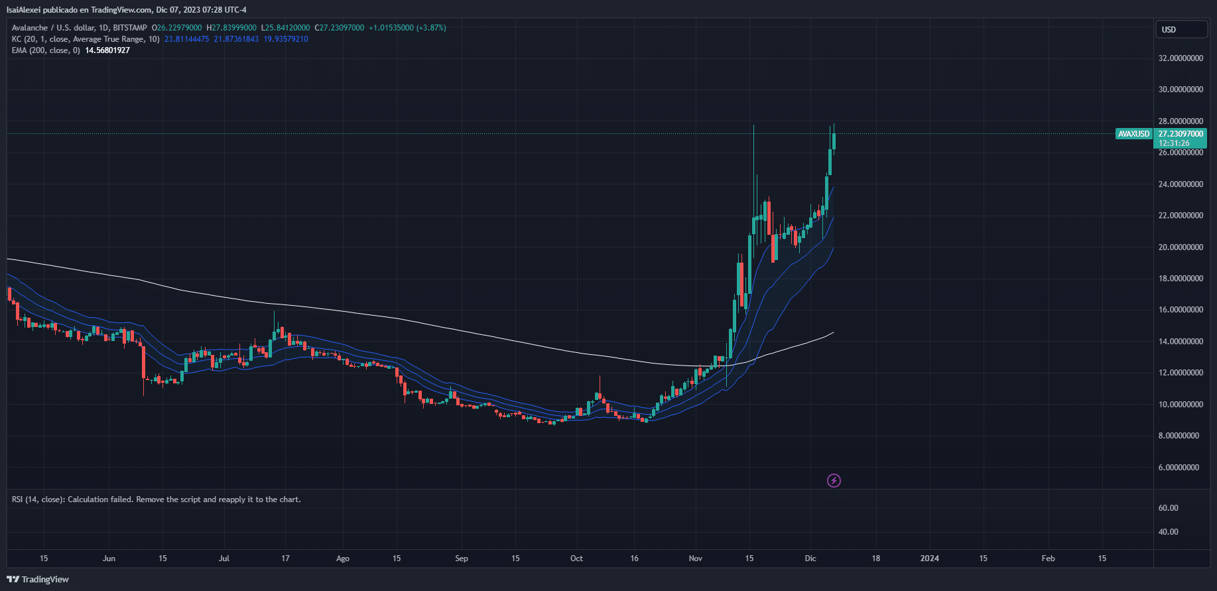Click the latest green candlestick on chart
1217x591 pixels.
coord(833,141)
